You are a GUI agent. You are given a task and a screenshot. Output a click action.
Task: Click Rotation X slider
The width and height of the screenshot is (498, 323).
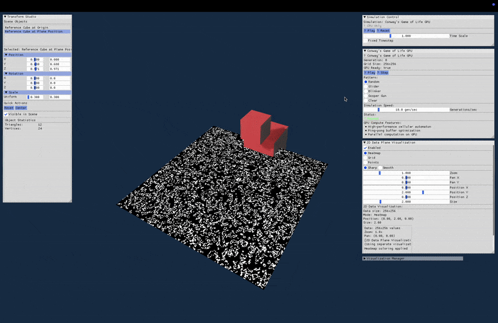35,78
